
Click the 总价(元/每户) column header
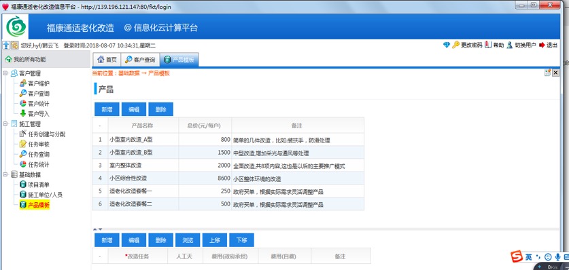tap(205, 126)
